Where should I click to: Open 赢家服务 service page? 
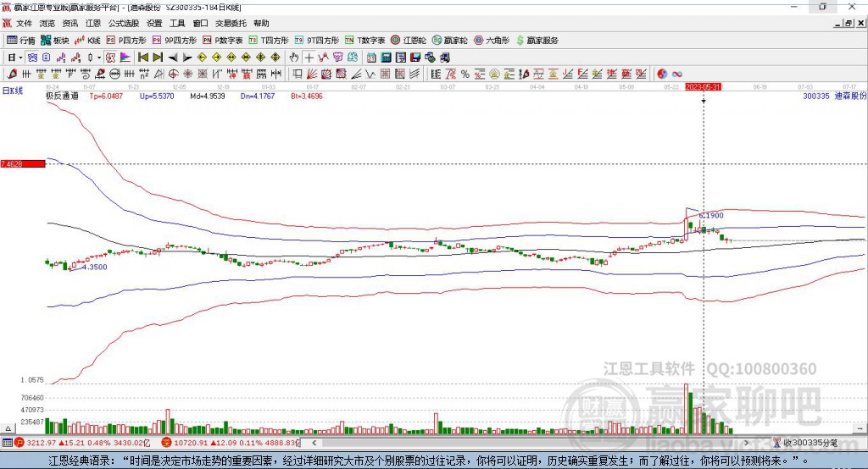537,41
